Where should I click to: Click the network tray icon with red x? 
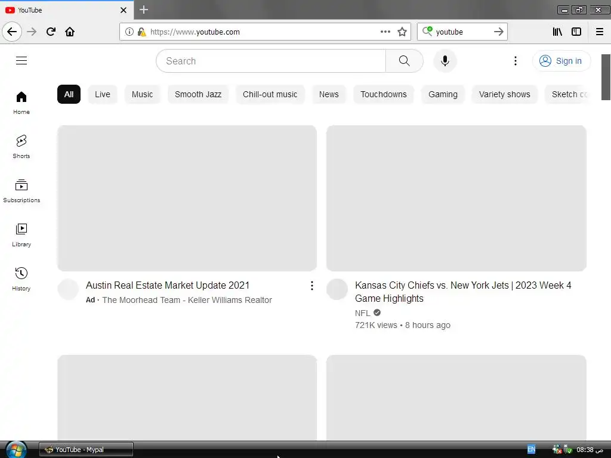click(x=557, y=450)
